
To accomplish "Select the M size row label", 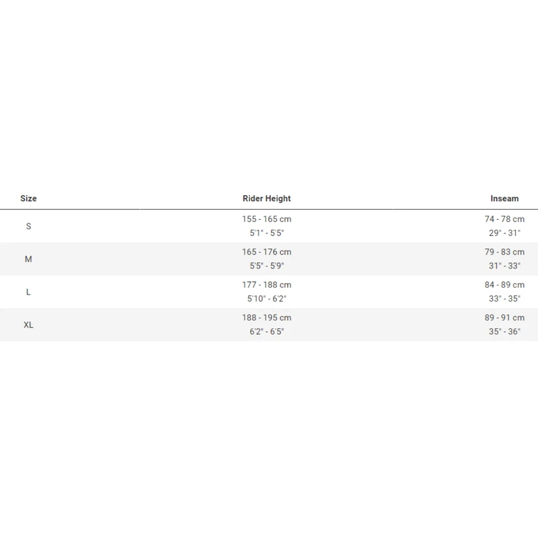I will point(28,259).
